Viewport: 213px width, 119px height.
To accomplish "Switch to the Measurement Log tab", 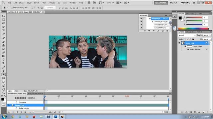I will [x=36, y=94].
